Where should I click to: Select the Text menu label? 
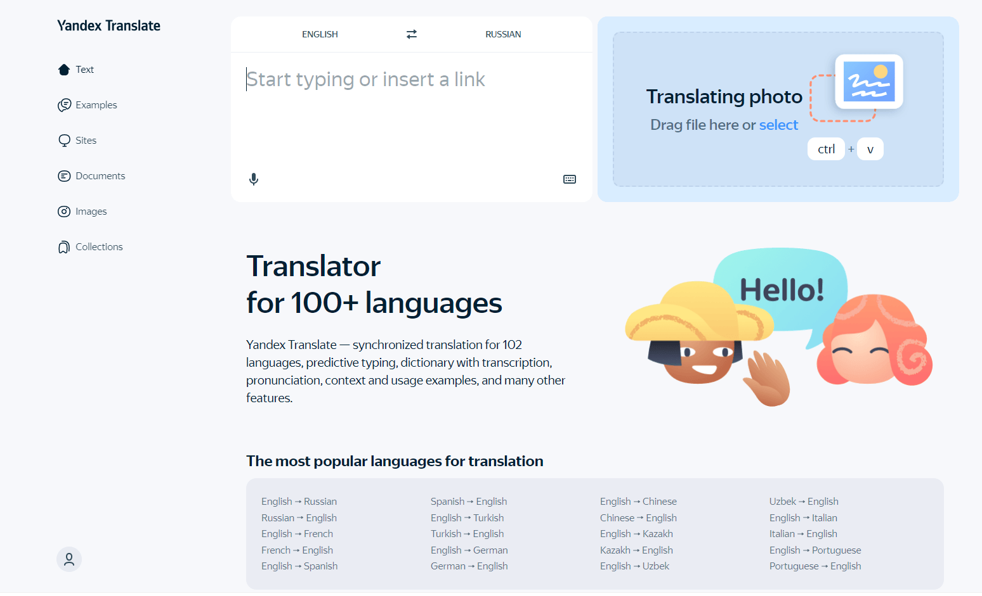[x=84, y=70]
